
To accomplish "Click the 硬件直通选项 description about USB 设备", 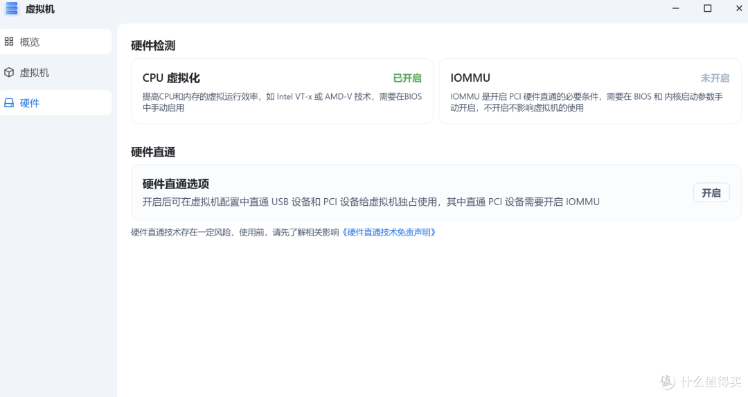I will 371,202.
